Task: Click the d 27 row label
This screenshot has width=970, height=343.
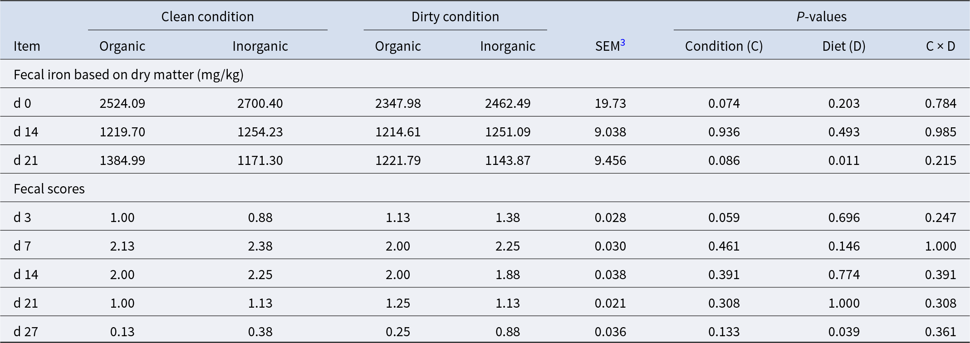Action: click(26, 332)
